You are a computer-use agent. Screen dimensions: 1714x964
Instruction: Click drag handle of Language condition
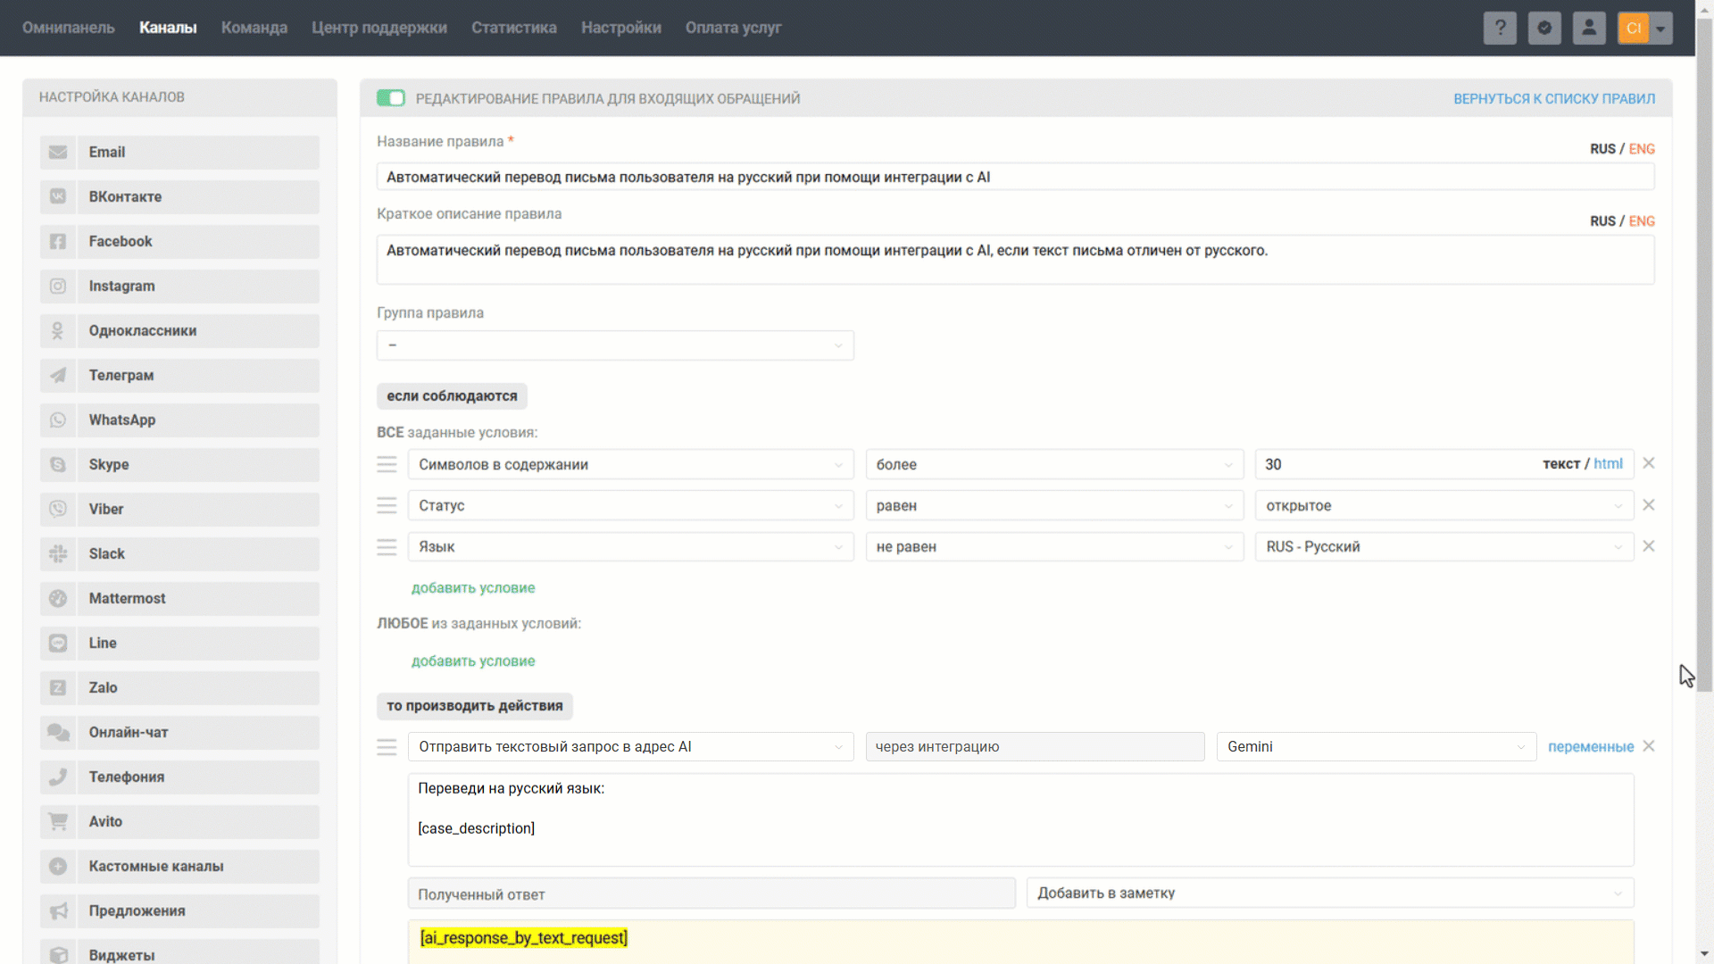(x=387, y=547)
